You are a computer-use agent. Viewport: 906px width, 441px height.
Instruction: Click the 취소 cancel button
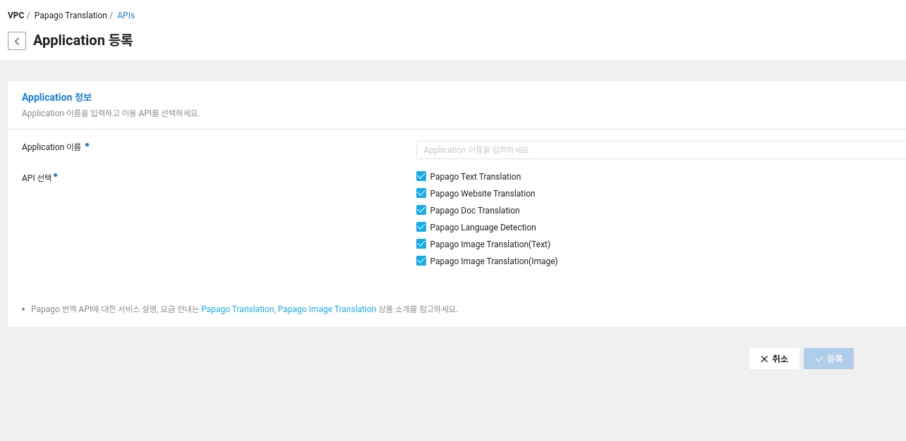[x=774, y=359]
